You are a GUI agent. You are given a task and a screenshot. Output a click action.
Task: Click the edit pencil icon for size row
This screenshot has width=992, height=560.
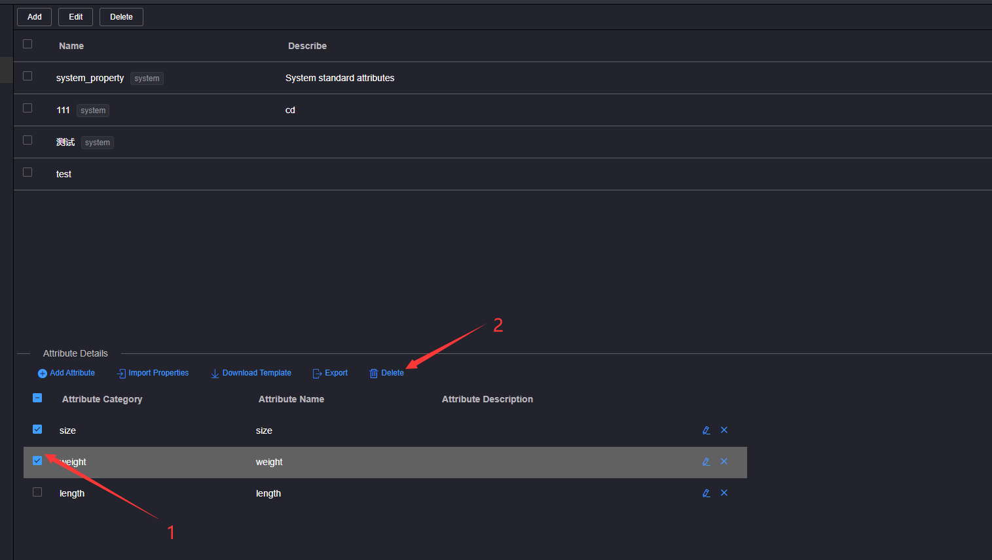coord(706,430)
